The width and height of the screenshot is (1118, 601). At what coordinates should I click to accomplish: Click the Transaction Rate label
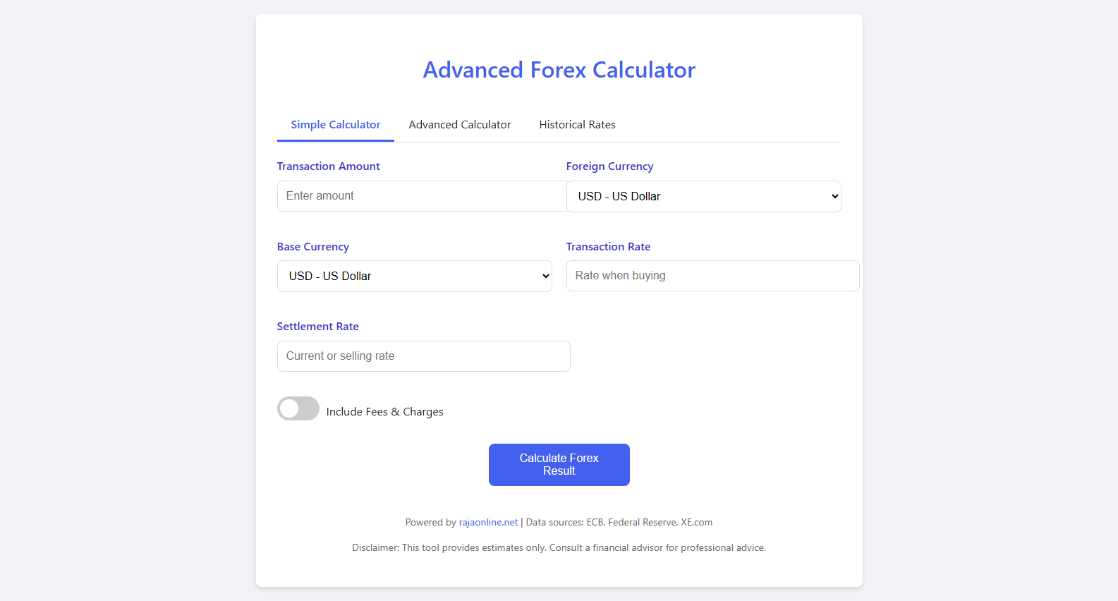tap(609, 247)
